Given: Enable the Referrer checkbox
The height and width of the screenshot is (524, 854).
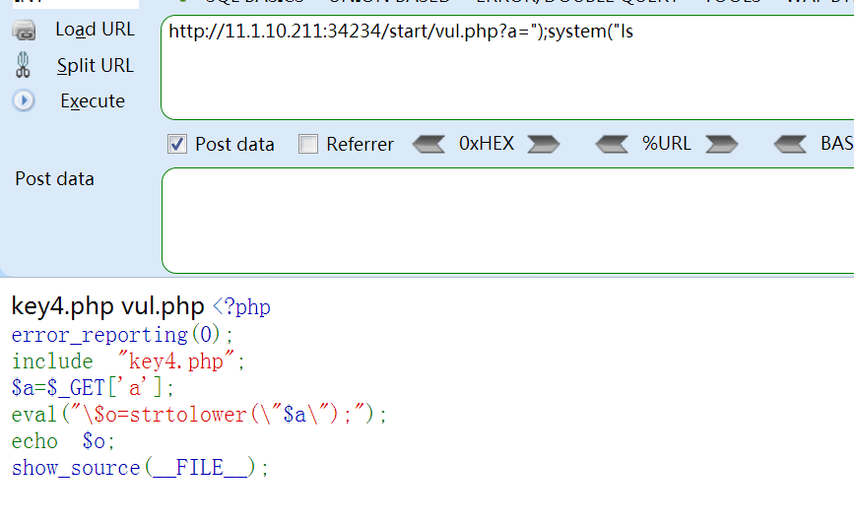Looking at the screenshot, I should pyautogui.click(x=307, y=145).
